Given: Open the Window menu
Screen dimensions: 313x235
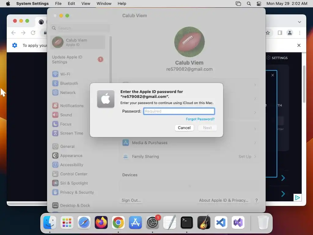Looking at the screenshot, I should 104,4.
